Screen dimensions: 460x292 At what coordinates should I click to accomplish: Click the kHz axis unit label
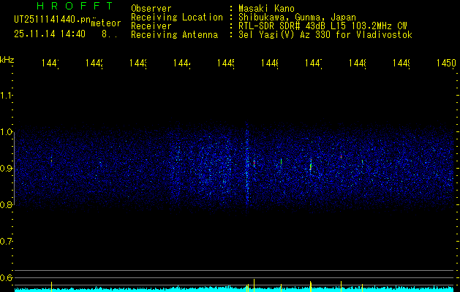tap(7, 60)
